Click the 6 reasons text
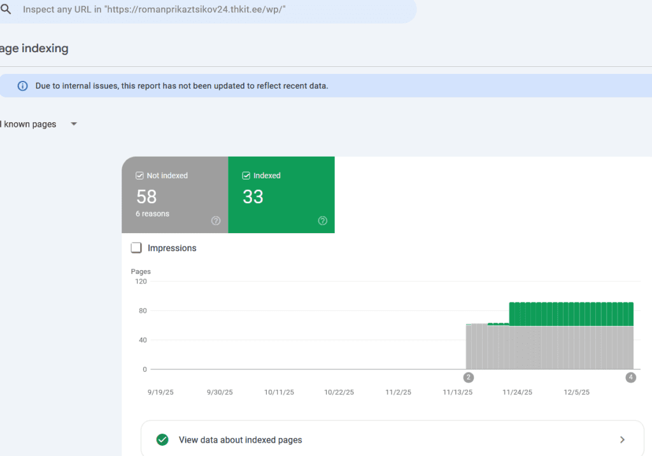Image resolution: width=652 pixels, height=456 pixels. point(153,214)
